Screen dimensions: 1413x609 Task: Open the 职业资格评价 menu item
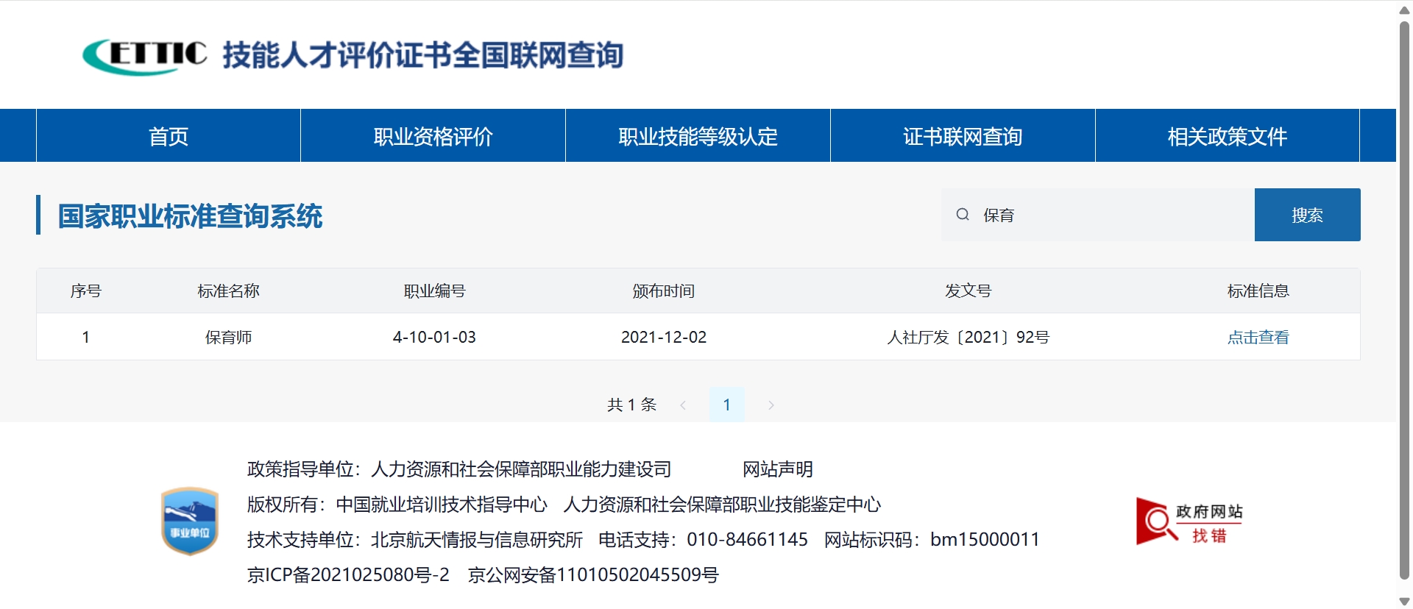(x=433, y=136)
